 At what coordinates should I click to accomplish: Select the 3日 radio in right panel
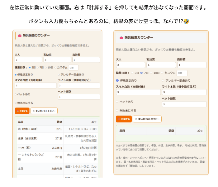click(x=132, y=73)
